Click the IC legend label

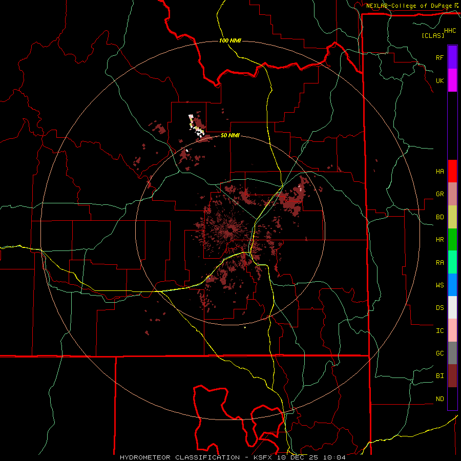(x=439, y=331)
